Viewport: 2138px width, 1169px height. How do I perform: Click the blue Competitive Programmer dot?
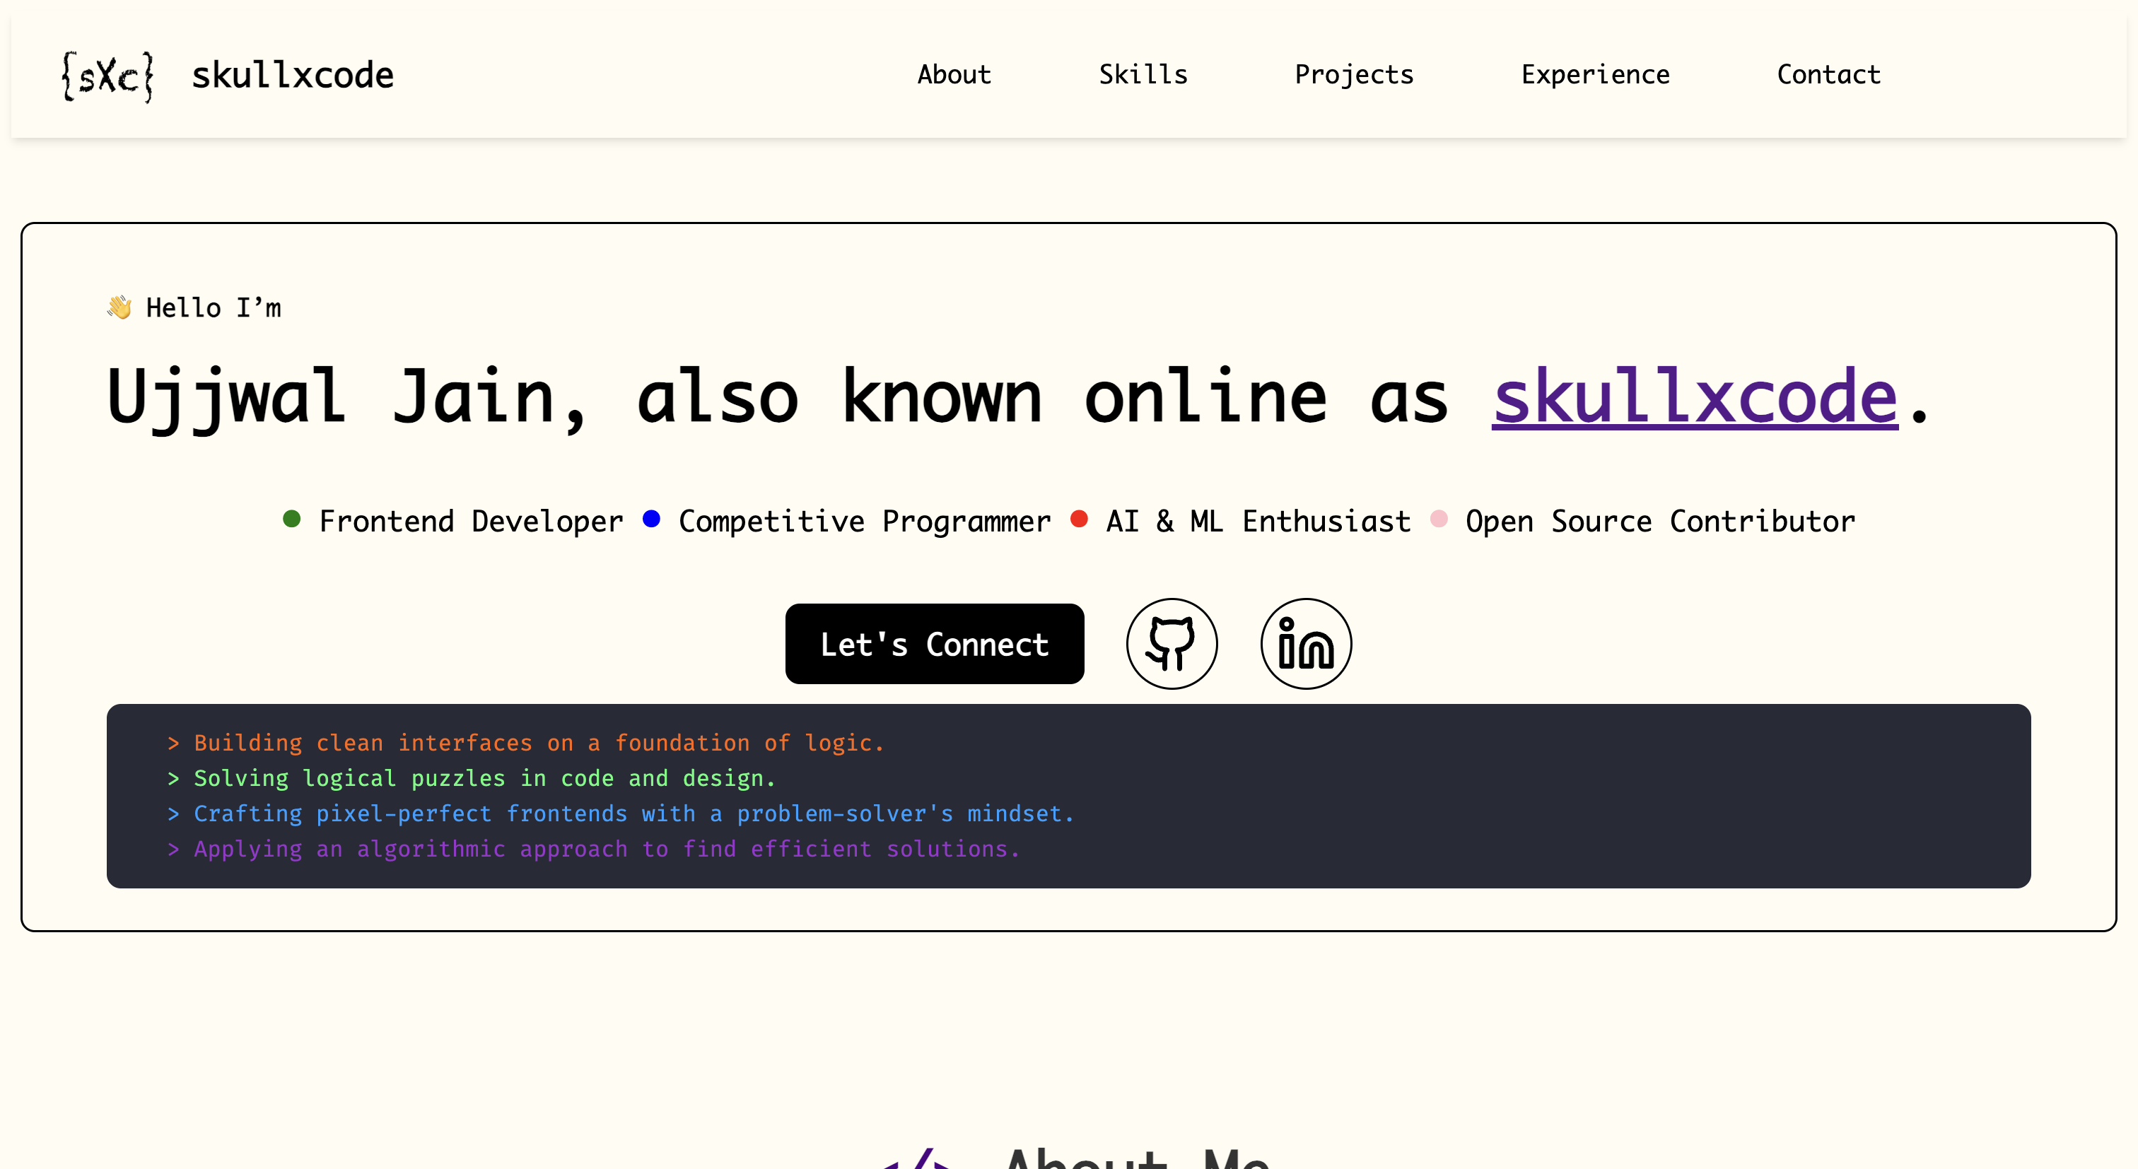(x=652, y=519)
